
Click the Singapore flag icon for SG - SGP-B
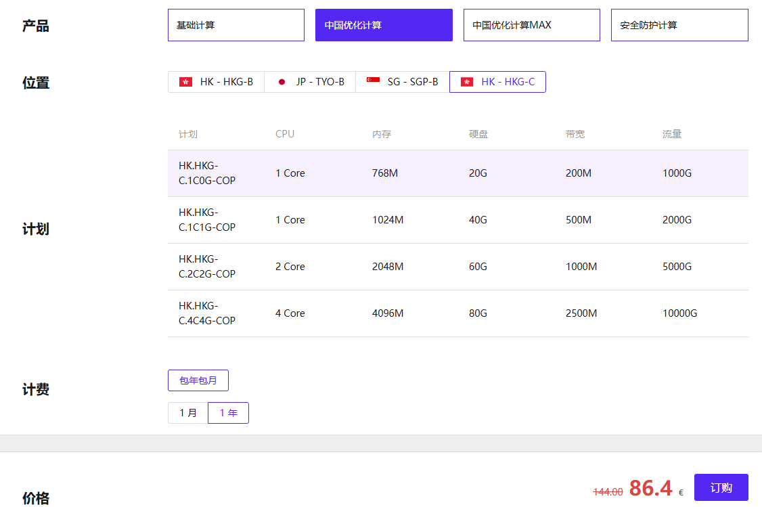pos(373,81)
